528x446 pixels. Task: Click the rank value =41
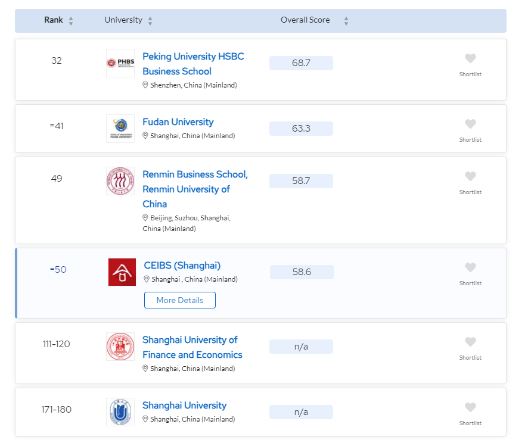57,126
